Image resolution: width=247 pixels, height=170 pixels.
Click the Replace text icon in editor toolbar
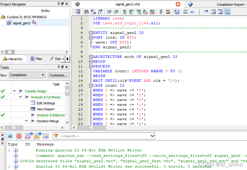point(93,12)
